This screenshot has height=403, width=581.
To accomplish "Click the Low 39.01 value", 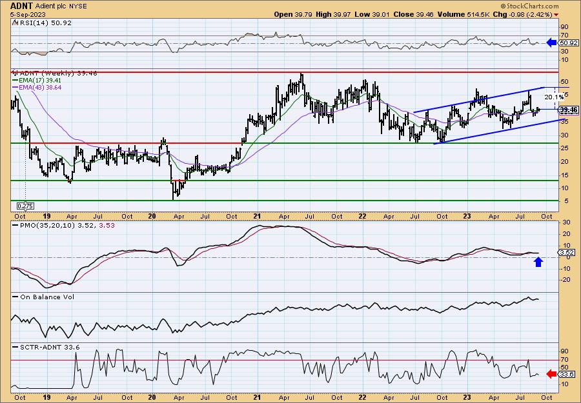I will 372,14.
